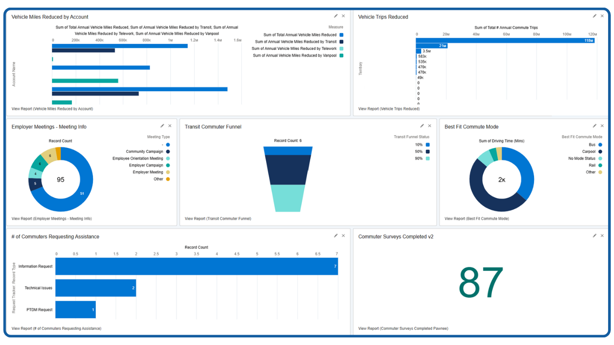This screenshot has height=345, width=614.
Task: Edit the Transit Commuter Funnel widget
Action: pos(422,126)
